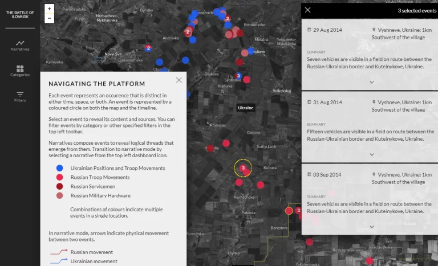Screen dimensions: 438x266
Task: Open the Narratives dashboard icon
Action: click(20, 46)
